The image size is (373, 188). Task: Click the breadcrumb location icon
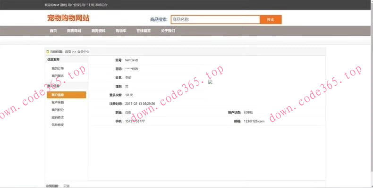(x=48, y=51)
